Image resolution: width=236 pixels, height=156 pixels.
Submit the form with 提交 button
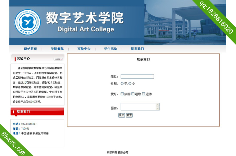click(122, 115)
